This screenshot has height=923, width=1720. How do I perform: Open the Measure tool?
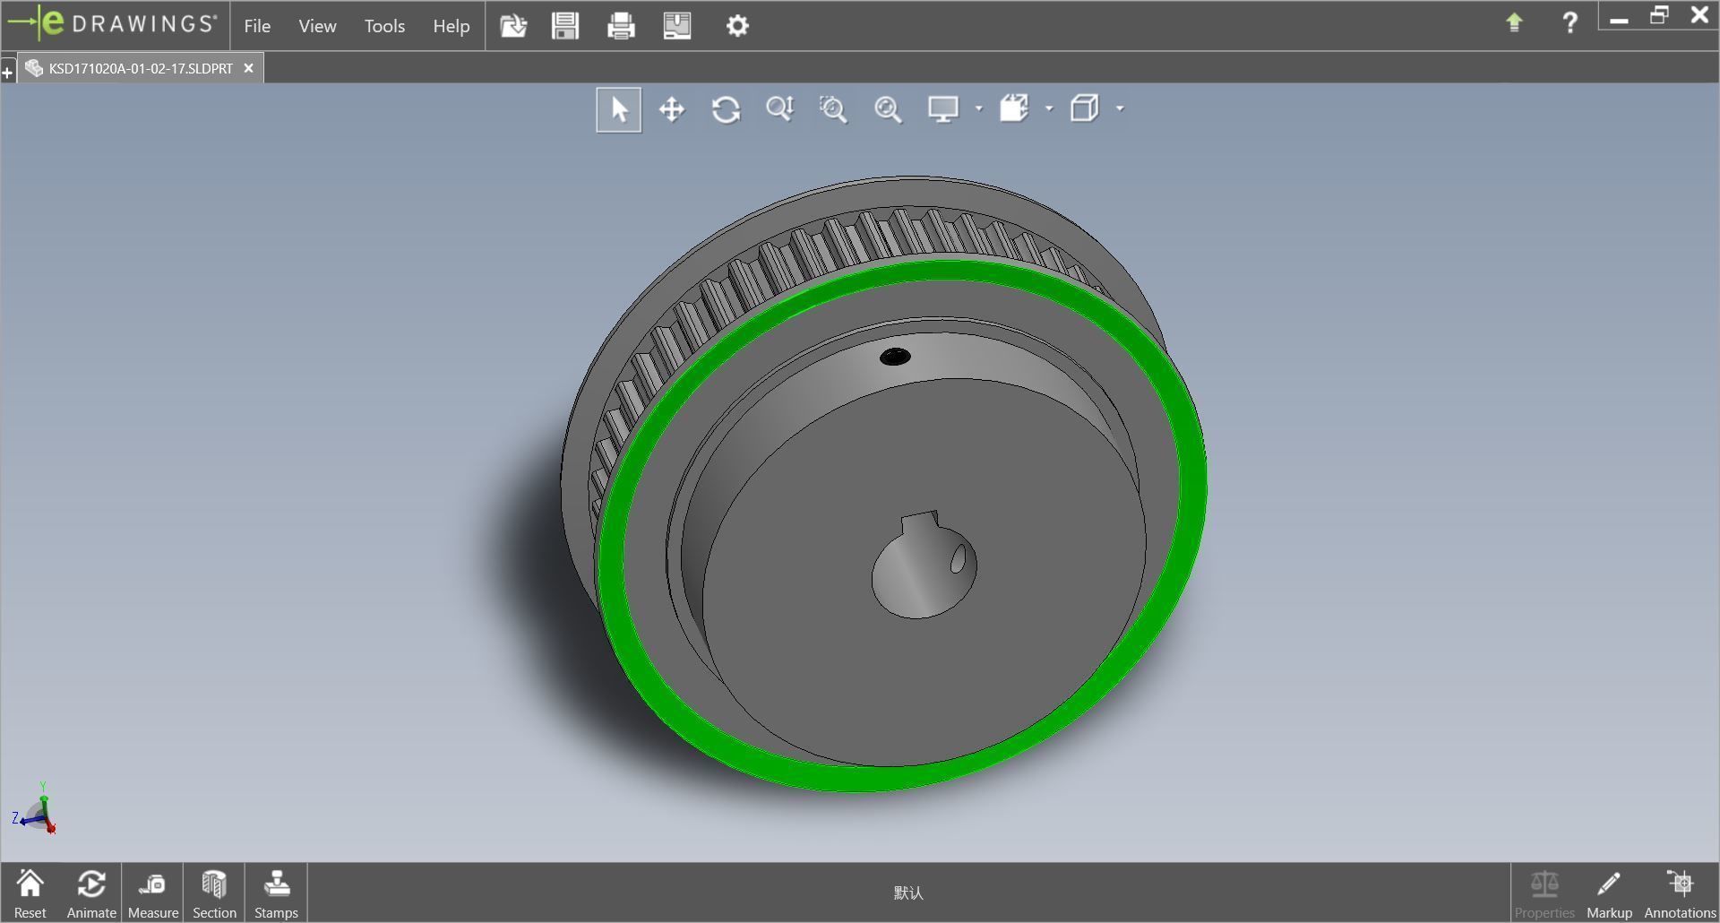coord(153,893)
